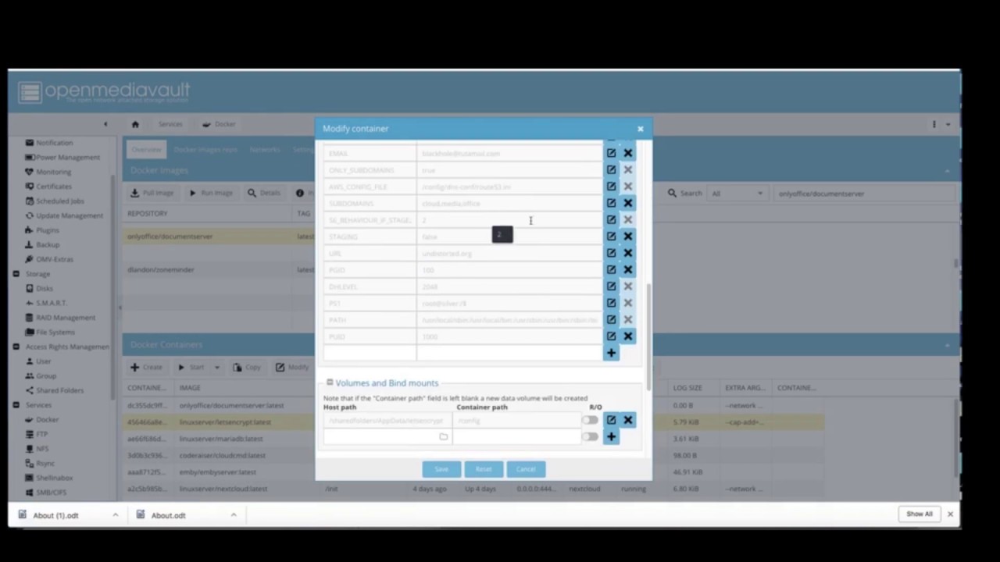Edit the PATH variable
The image size is (1000, 562).
(611, 319)
